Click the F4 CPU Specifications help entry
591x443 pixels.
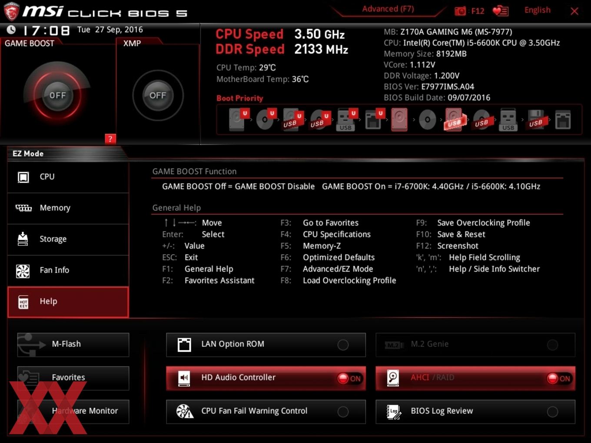325,235
